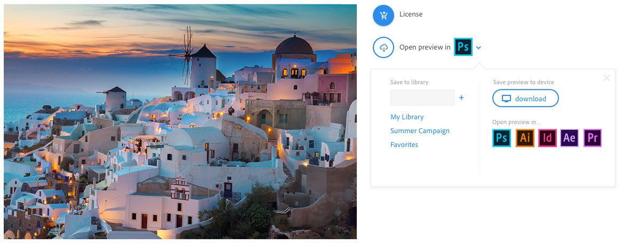623x244 pixels.
Task: Click the plus icon to add a library
Action: tap(461, 98)
